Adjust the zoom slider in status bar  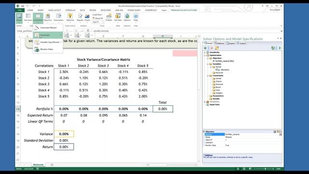[x=265, y=169]
